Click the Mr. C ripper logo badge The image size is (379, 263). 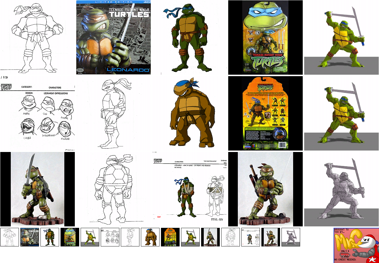coord(356,245)
